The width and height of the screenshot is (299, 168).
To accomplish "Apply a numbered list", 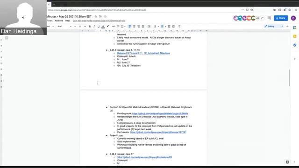I will click(155, 27).
